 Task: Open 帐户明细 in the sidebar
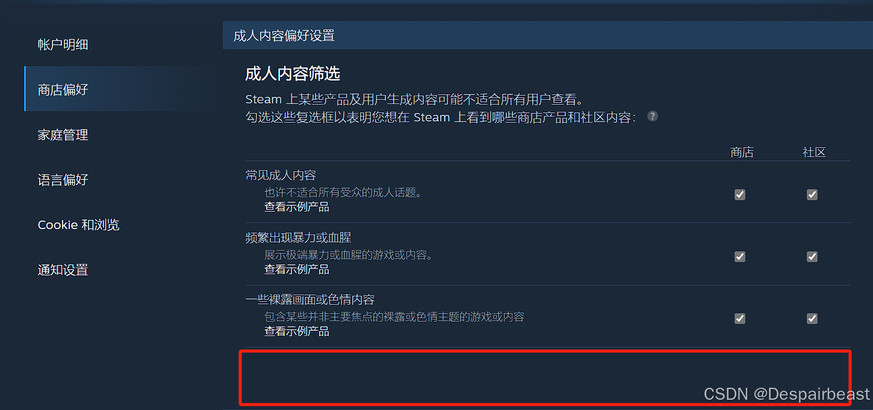click(63, 44)
